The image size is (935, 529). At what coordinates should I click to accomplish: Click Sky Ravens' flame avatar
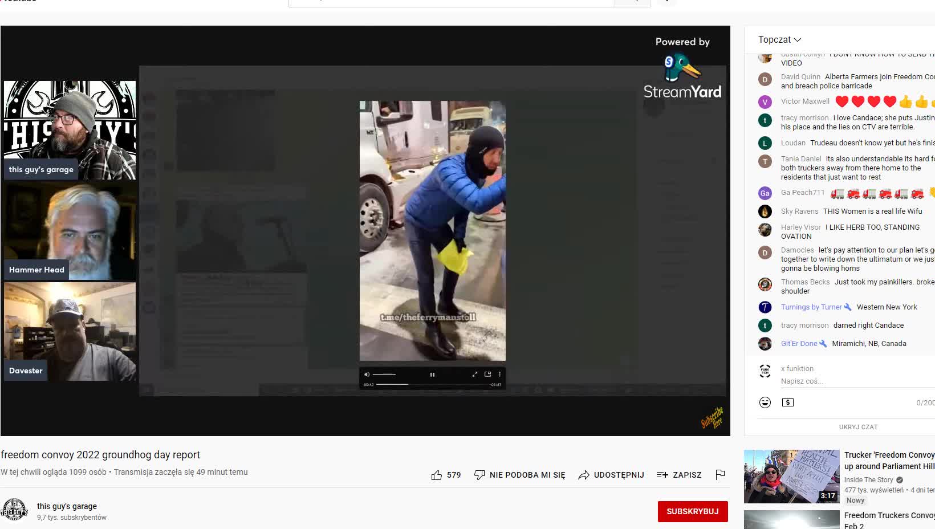[x=765, y=211]
